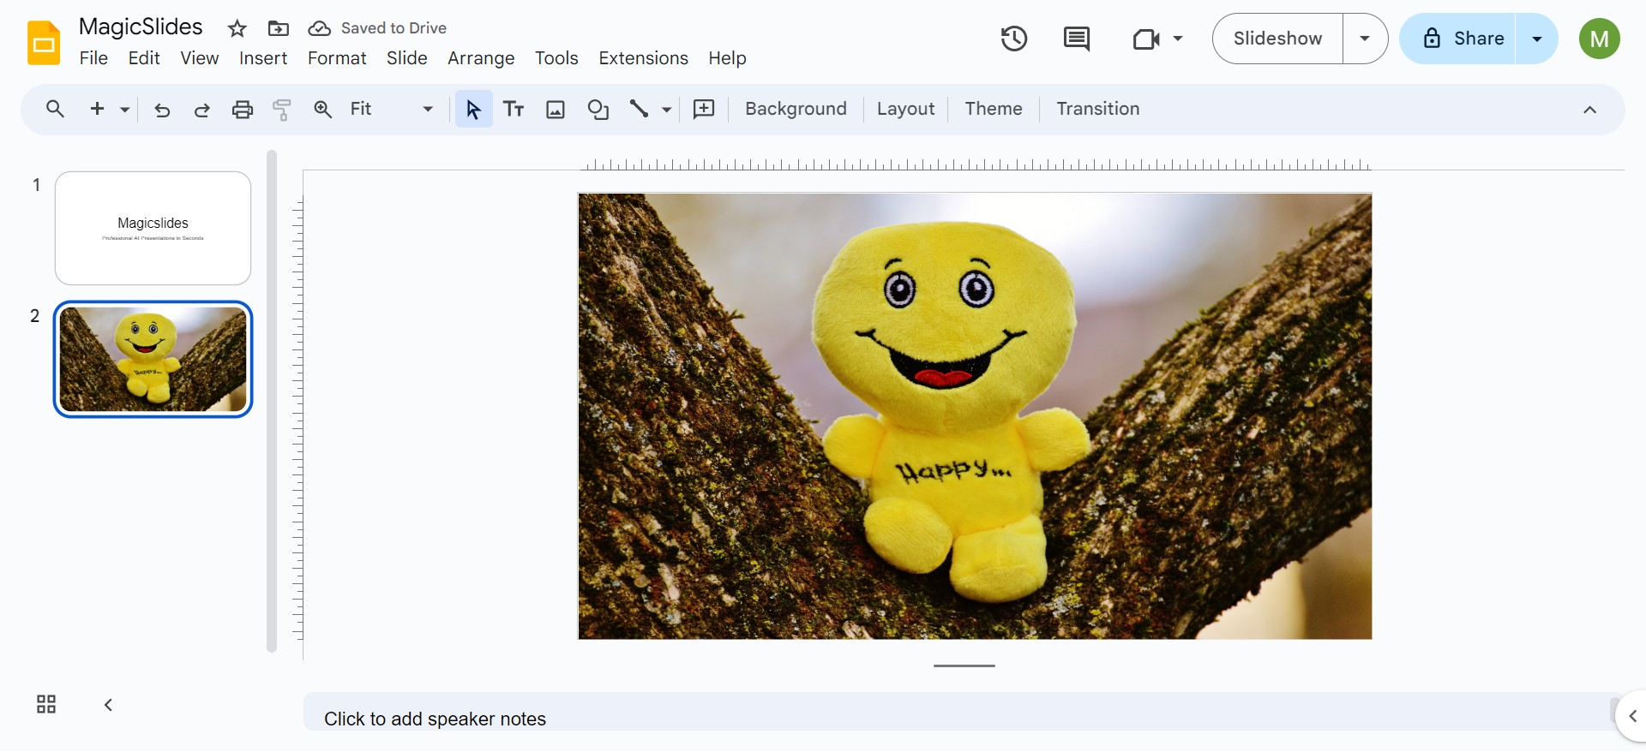Collapse the slide filmstrip panel
The height and width of the screenshot is (752, 1646).
point(108,705)
